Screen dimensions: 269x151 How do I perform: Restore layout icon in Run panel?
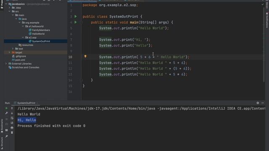(x=7, y=130)
